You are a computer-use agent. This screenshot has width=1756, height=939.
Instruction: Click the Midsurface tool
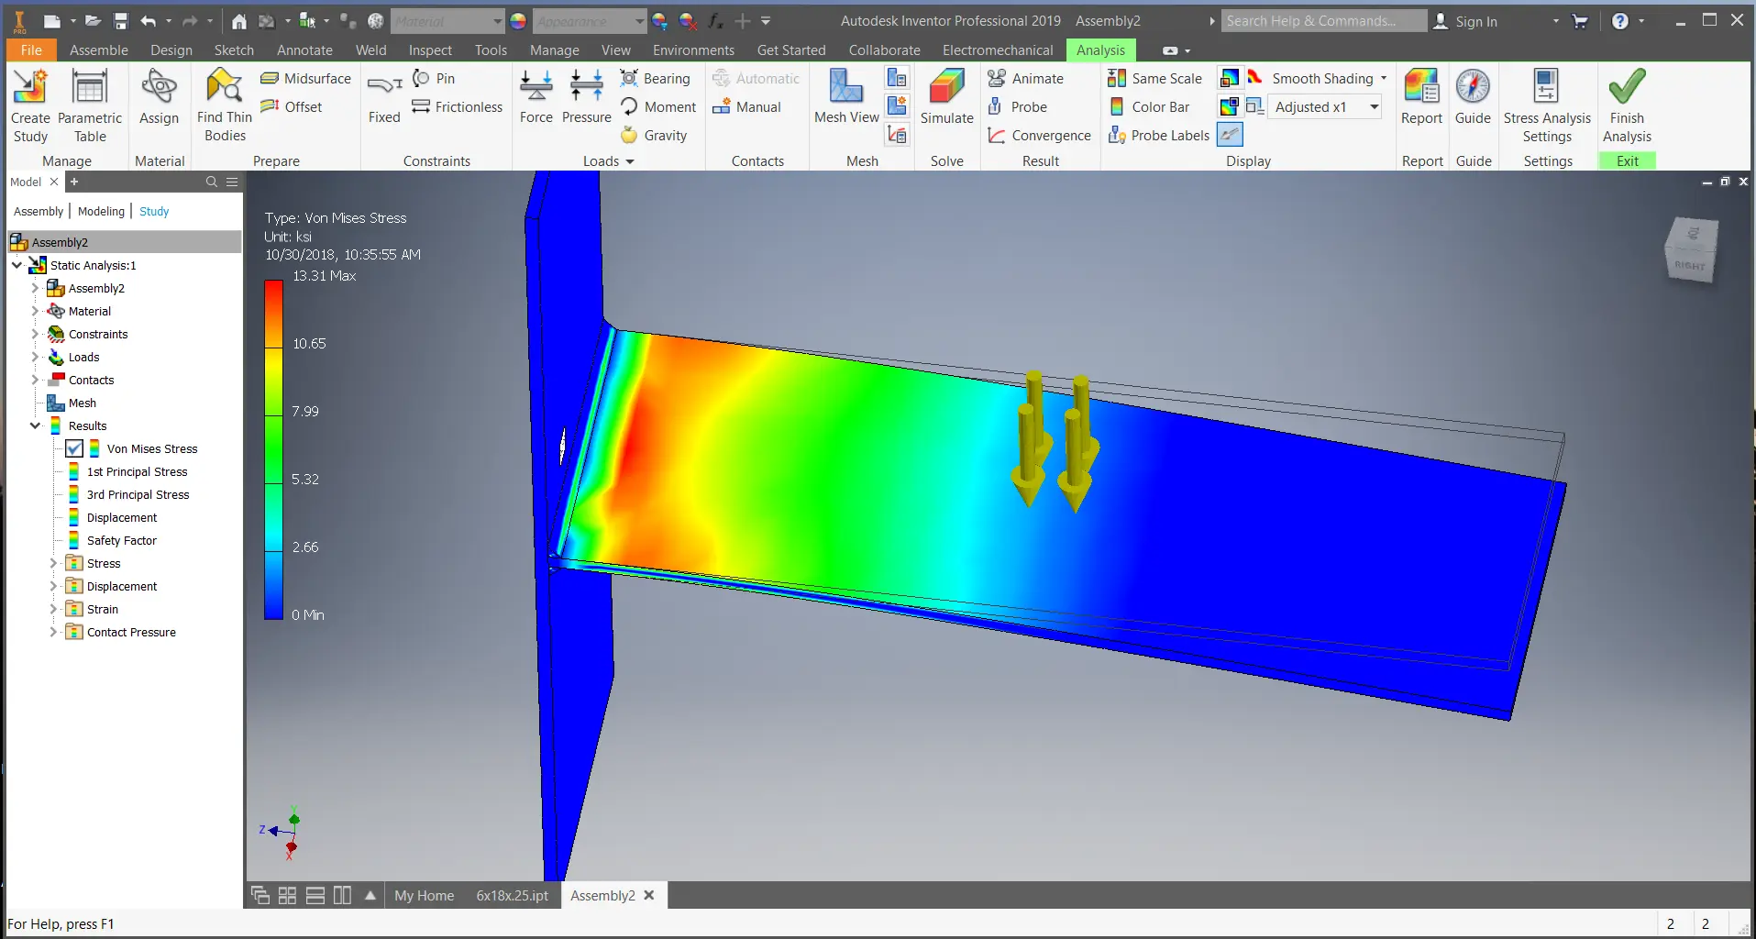click(x=305, y=79)
